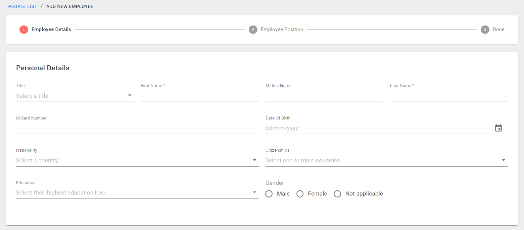This screenshot has height=230, width=524.
Task: Click the Gender label
Action: pyautogui.click(x=275, y=183)
